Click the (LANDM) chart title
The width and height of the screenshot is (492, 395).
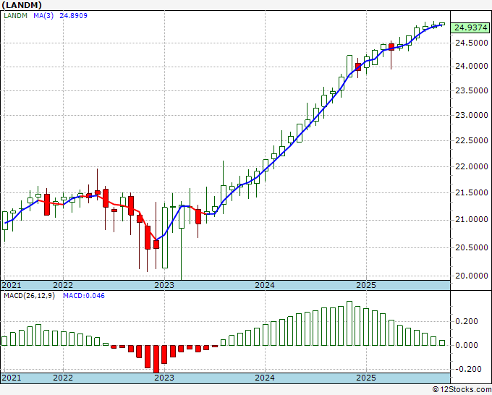[21, 5]
